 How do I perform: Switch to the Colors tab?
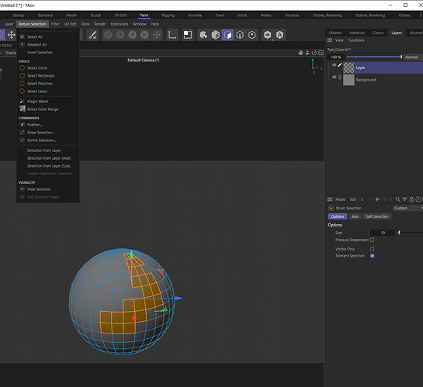(x=378, y=33)
